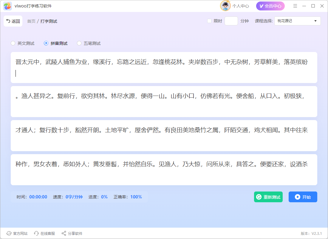Click the minutes input field

231,21
